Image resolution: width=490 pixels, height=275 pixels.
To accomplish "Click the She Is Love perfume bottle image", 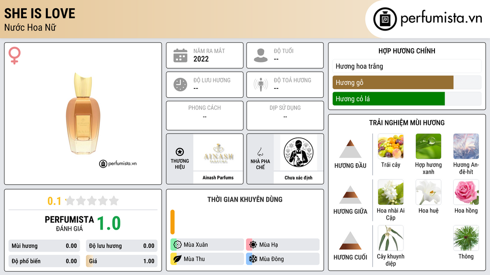I will [x=83, y=114].
